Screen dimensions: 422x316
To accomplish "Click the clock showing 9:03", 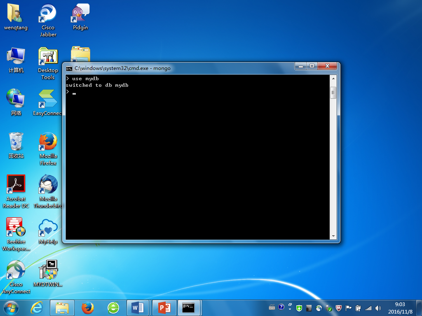I will (x=400, y=304).
